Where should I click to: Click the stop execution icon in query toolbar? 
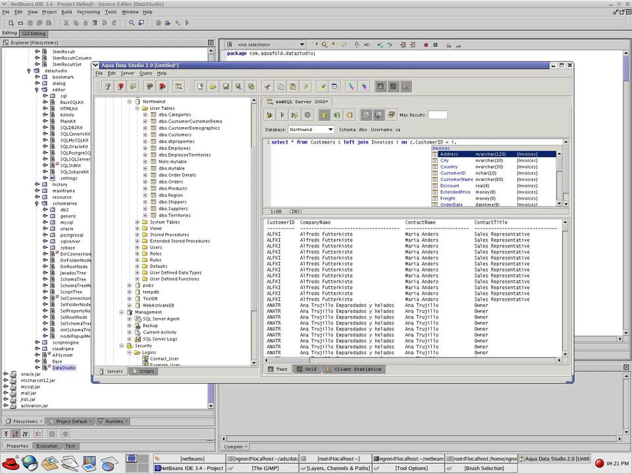pos(307,115)
